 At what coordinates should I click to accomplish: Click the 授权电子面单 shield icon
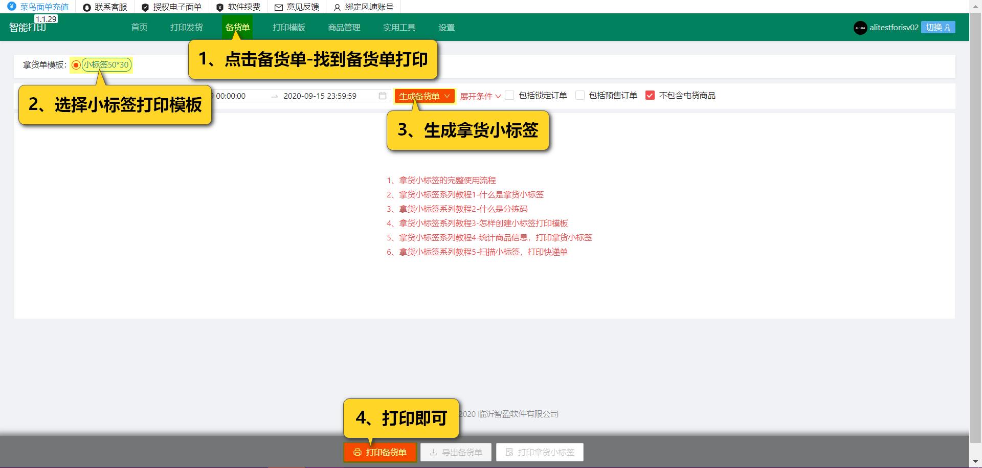coord(144,7)
